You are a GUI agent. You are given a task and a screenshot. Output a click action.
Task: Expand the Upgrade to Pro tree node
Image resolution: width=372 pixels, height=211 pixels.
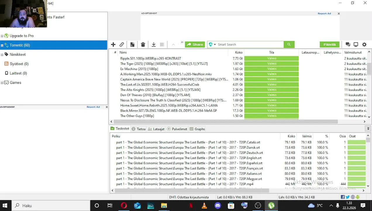tap(2, 36)
